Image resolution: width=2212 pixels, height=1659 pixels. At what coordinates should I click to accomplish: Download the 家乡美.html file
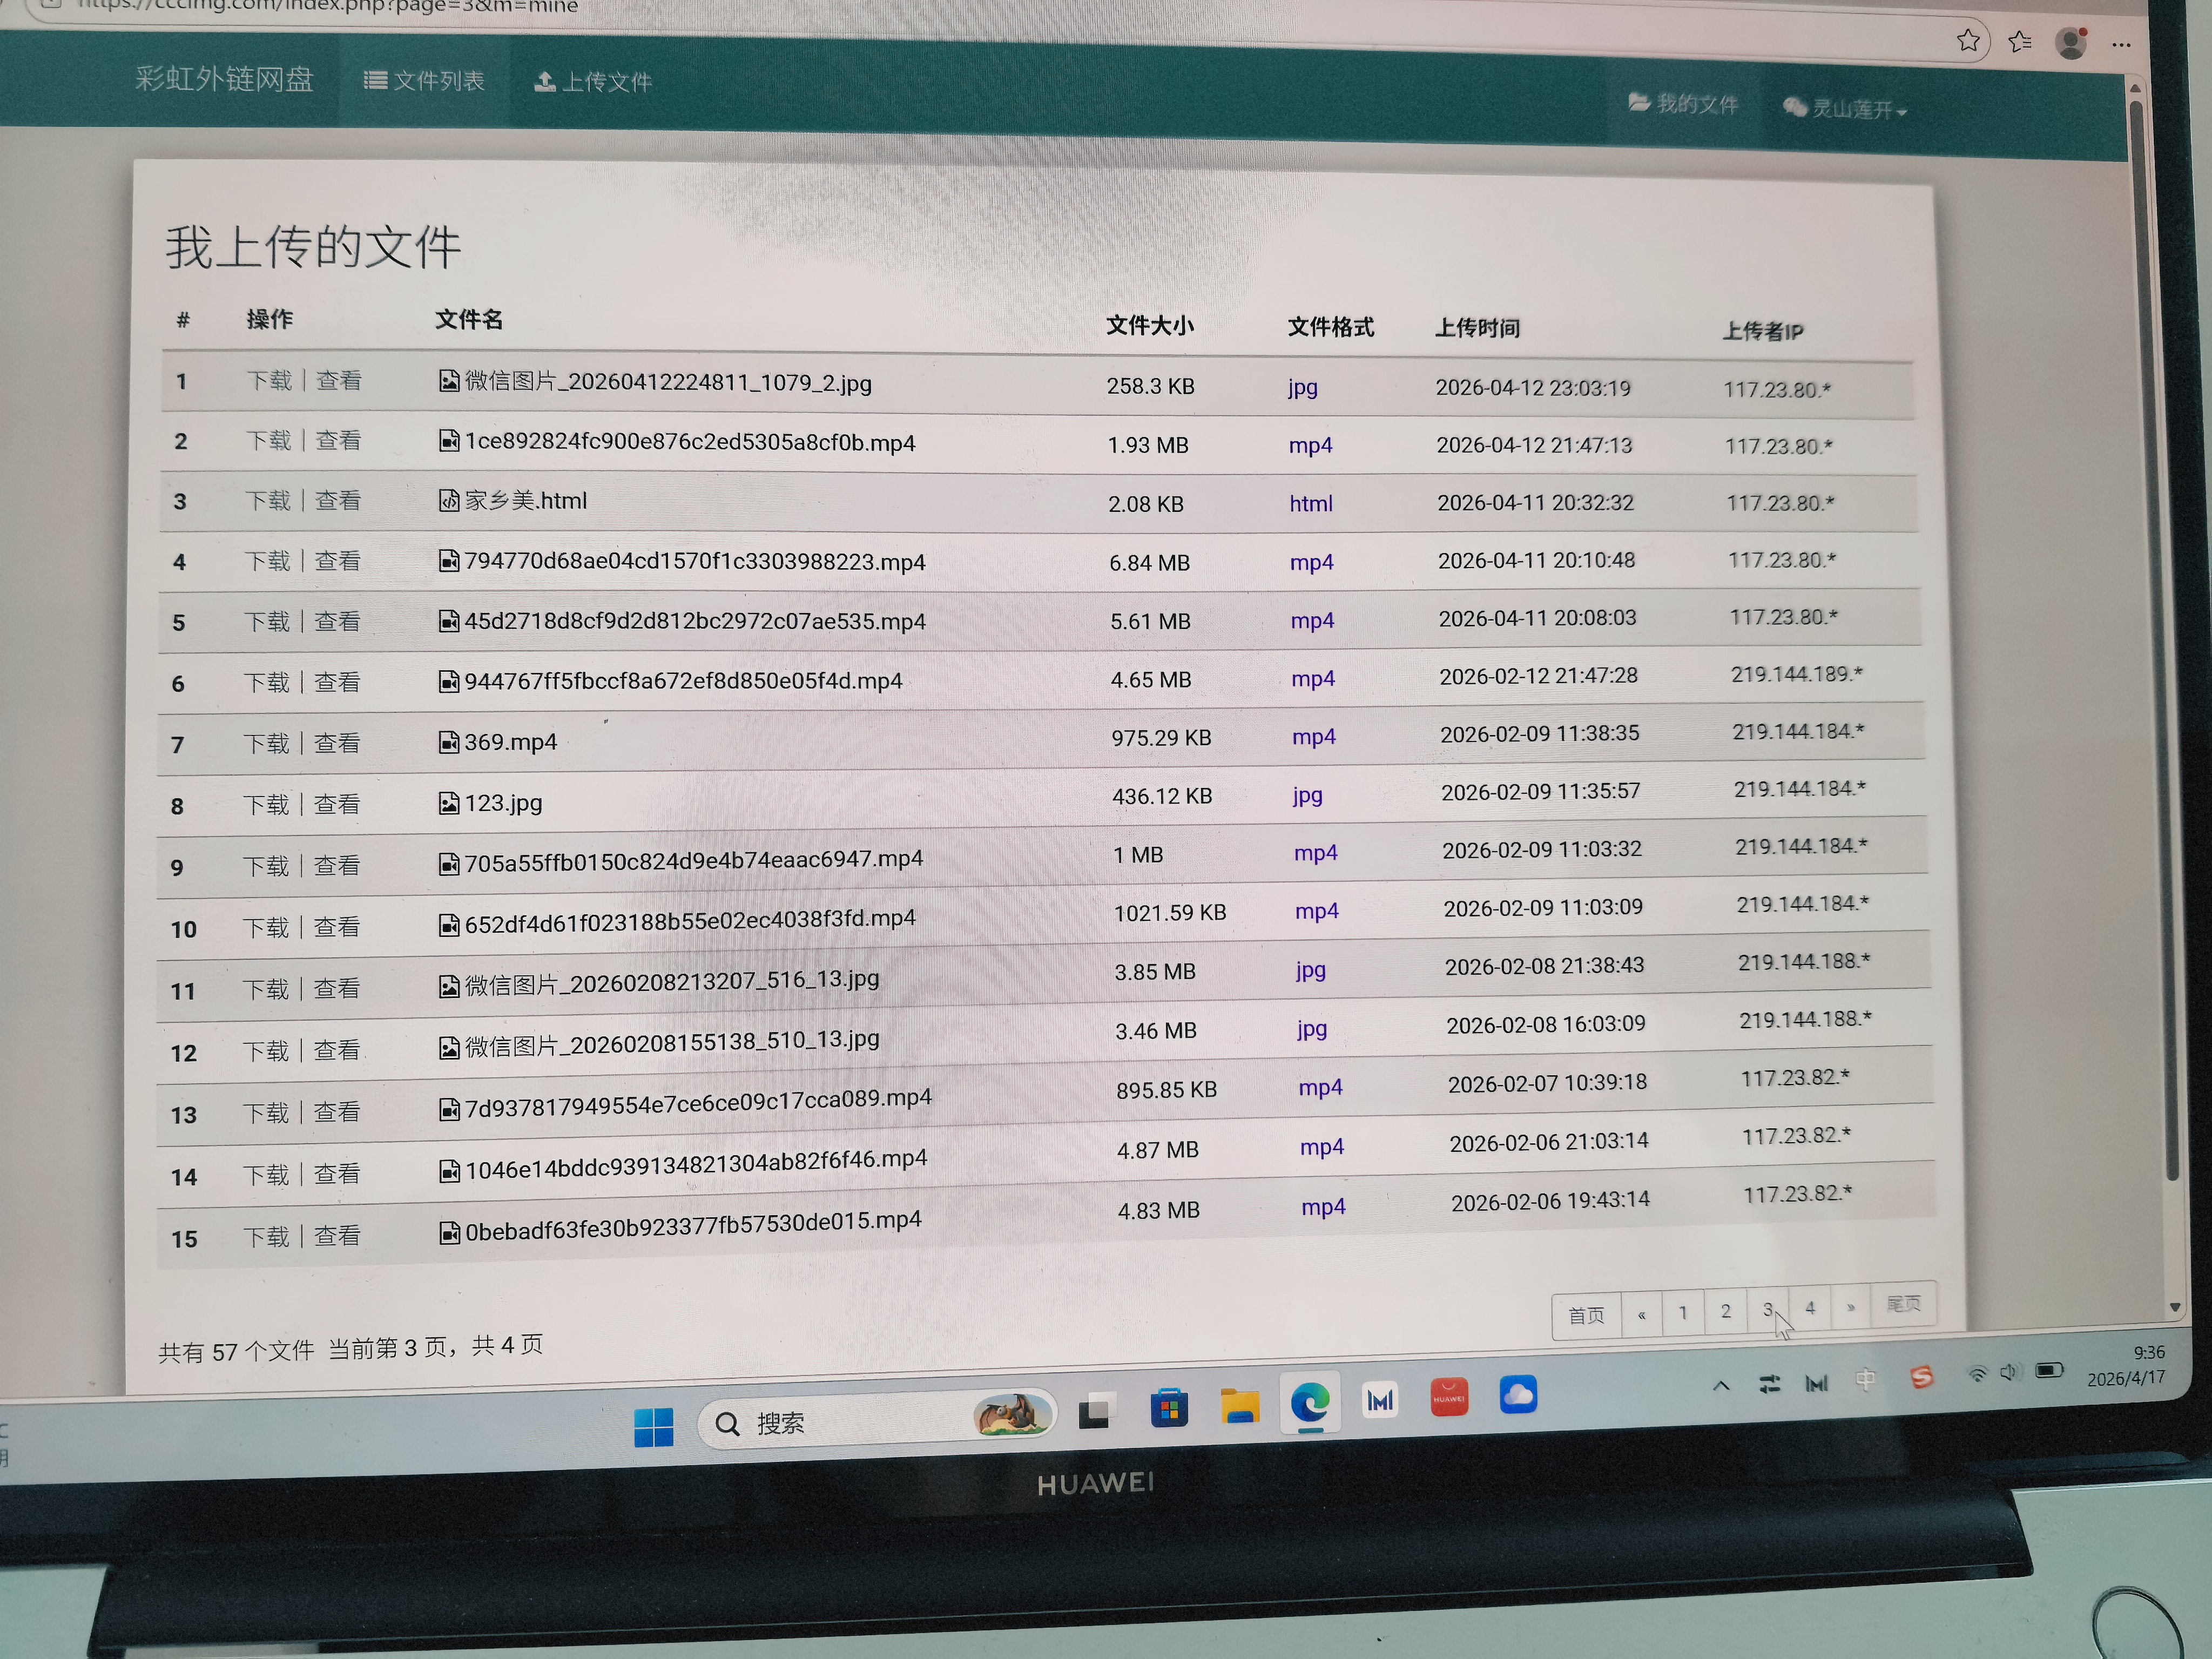pos(268,501)
